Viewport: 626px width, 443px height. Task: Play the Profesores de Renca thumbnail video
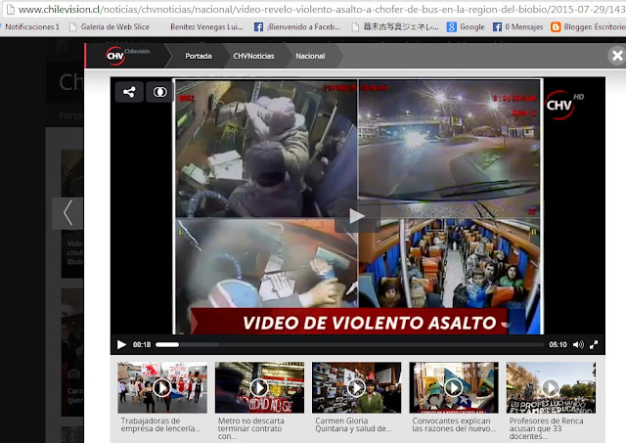(x=551, y=387)
